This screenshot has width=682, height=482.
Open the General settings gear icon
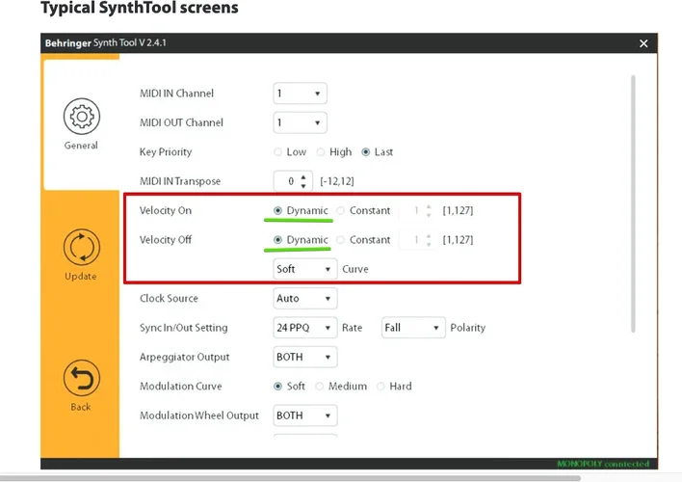click(x=81, y=117)
